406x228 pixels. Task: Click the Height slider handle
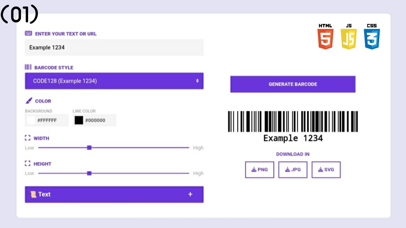(x=89, y=173)
